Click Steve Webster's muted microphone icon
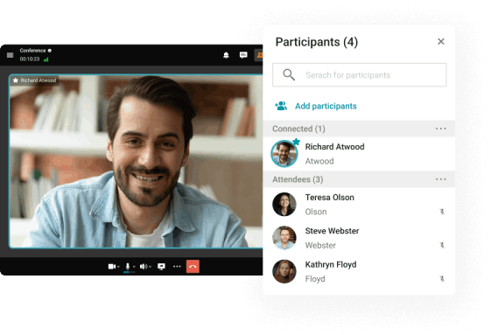491x335 pixels. coord(442,245)
